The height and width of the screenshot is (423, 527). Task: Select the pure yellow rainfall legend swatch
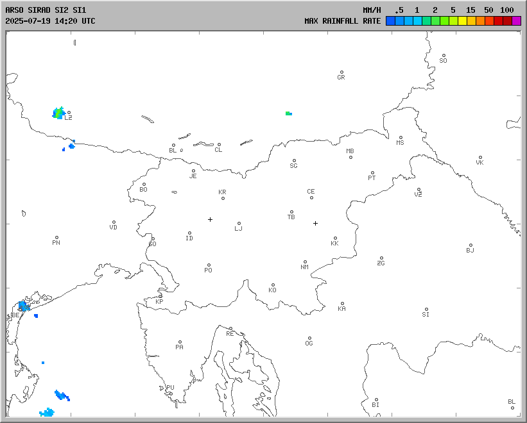tap(462, 21)
